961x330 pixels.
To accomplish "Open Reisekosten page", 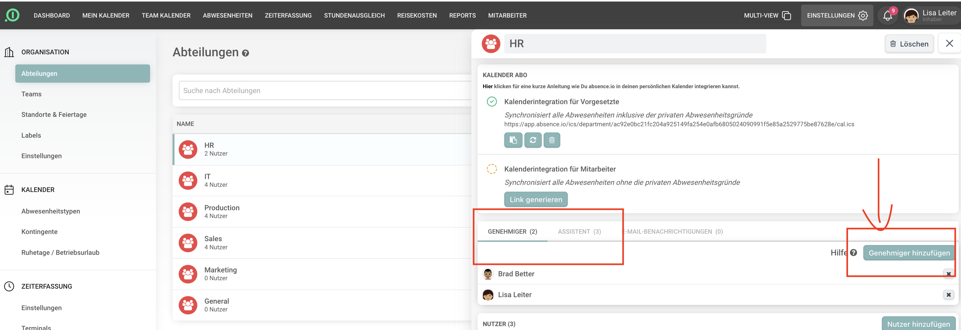I will (x=417, y=15).
